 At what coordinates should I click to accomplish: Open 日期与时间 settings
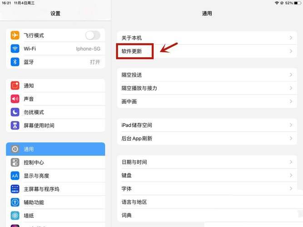point(207,162)
